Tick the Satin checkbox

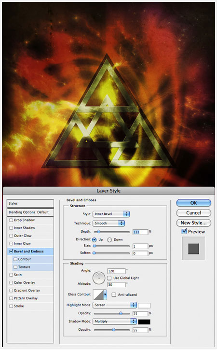point(11,275)
